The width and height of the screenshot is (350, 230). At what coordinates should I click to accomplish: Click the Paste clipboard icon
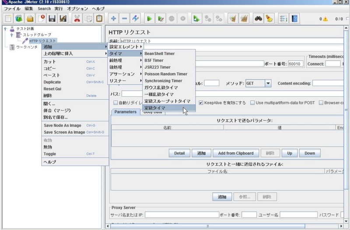99,18
